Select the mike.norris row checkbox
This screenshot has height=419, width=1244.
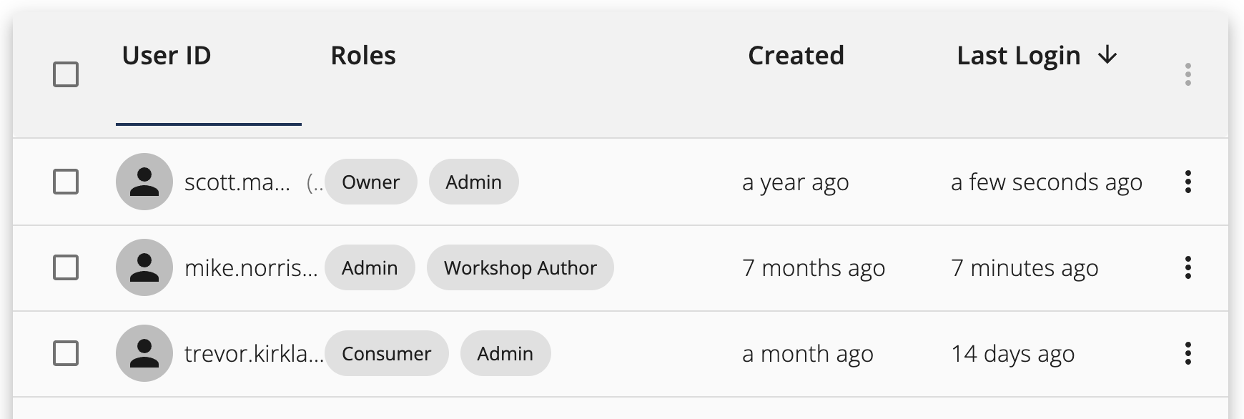(66, 267)
